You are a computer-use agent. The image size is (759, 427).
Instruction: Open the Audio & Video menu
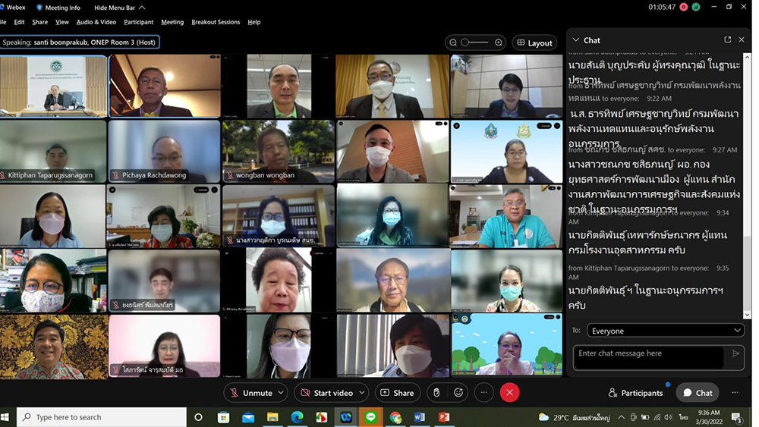[x=96, y=22]
